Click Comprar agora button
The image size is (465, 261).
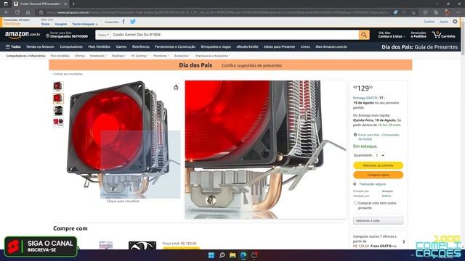point(378,175)
